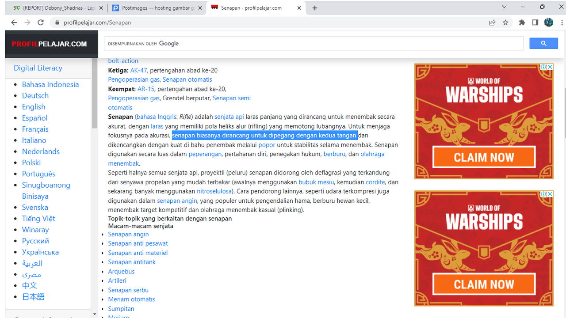Open Senapan antitank list item
566x318 pixels.
[x=132, y=262]
